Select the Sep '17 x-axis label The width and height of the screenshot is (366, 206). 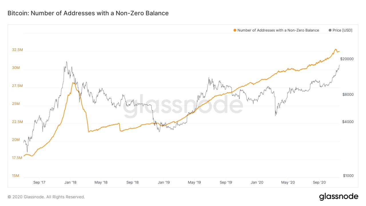click(x=39, y=182)
